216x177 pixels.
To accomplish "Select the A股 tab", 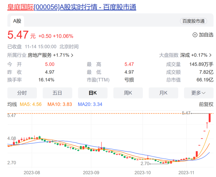I will coord(17,21).
